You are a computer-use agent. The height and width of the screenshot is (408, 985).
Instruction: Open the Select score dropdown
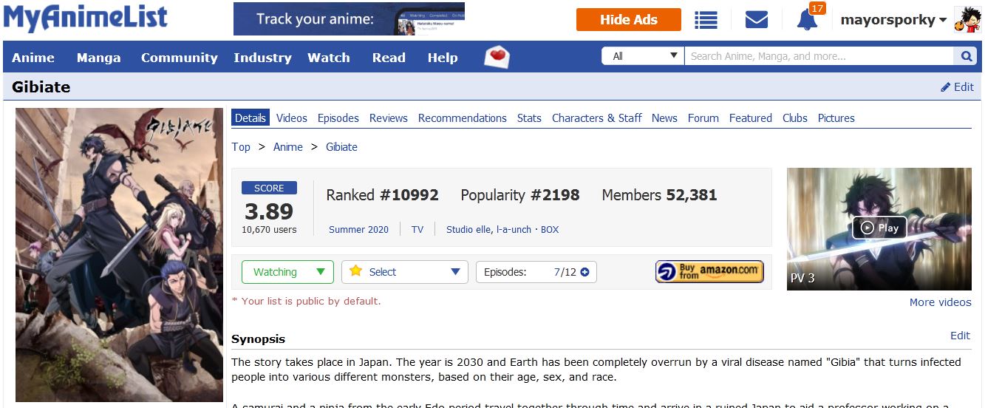405,272
